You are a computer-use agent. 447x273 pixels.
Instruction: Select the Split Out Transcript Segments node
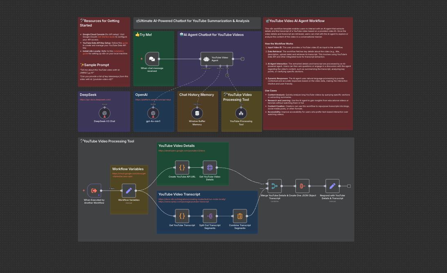tap(210, 216)
